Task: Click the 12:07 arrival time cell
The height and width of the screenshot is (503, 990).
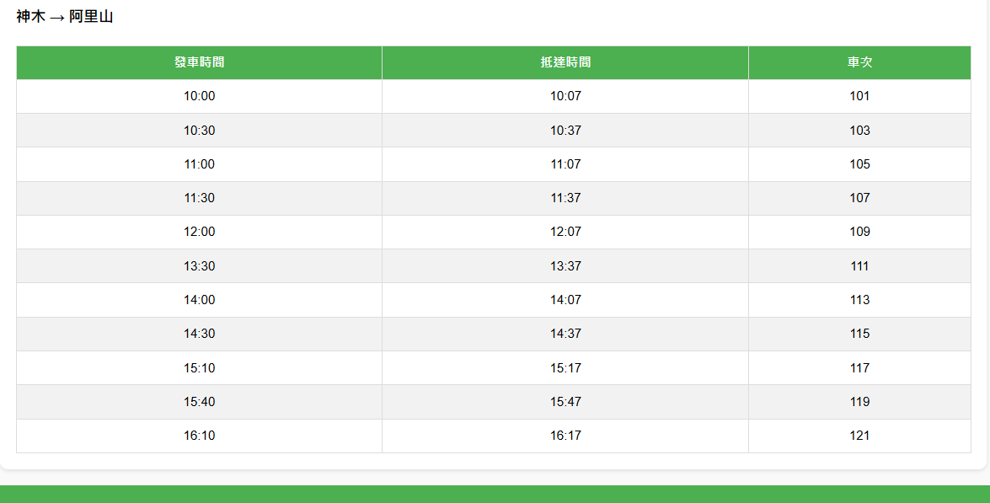Action: coord(565,232)
